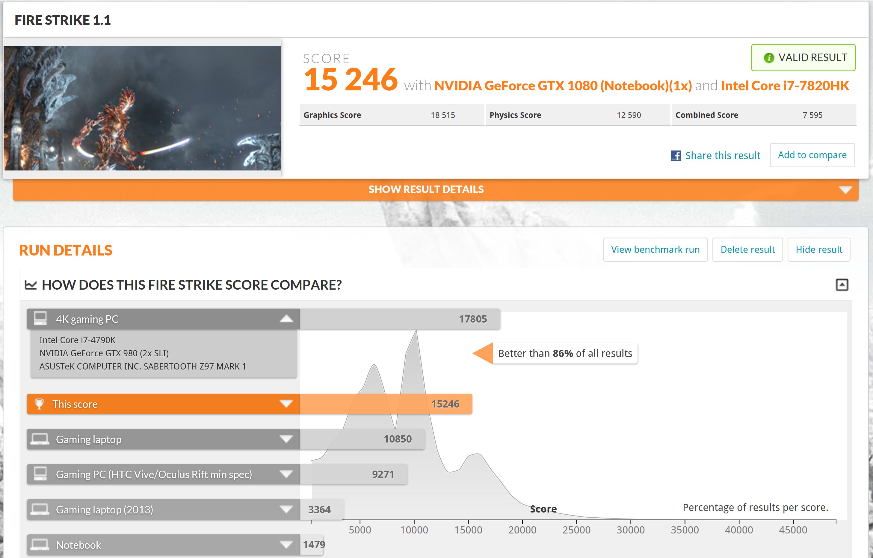Click the Gaming laptop (2013) row label

[105, 510]
